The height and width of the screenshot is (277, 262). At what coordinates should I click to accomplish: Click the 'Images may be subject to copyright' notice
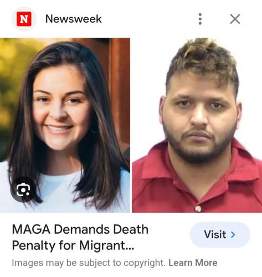tap(89, 263)
